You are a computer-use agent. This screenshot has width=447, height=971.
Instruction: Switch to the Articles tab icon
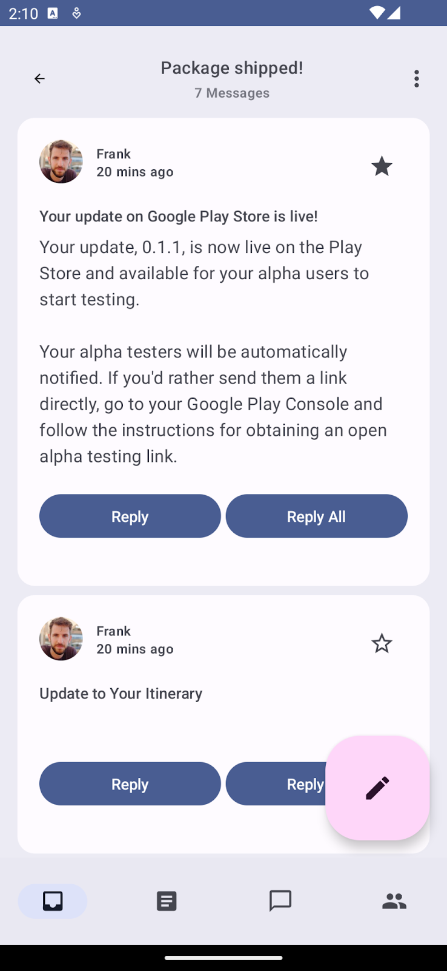[x=167, y=901]
